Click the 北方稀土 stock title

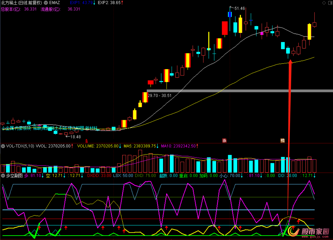tap(21, 3)
